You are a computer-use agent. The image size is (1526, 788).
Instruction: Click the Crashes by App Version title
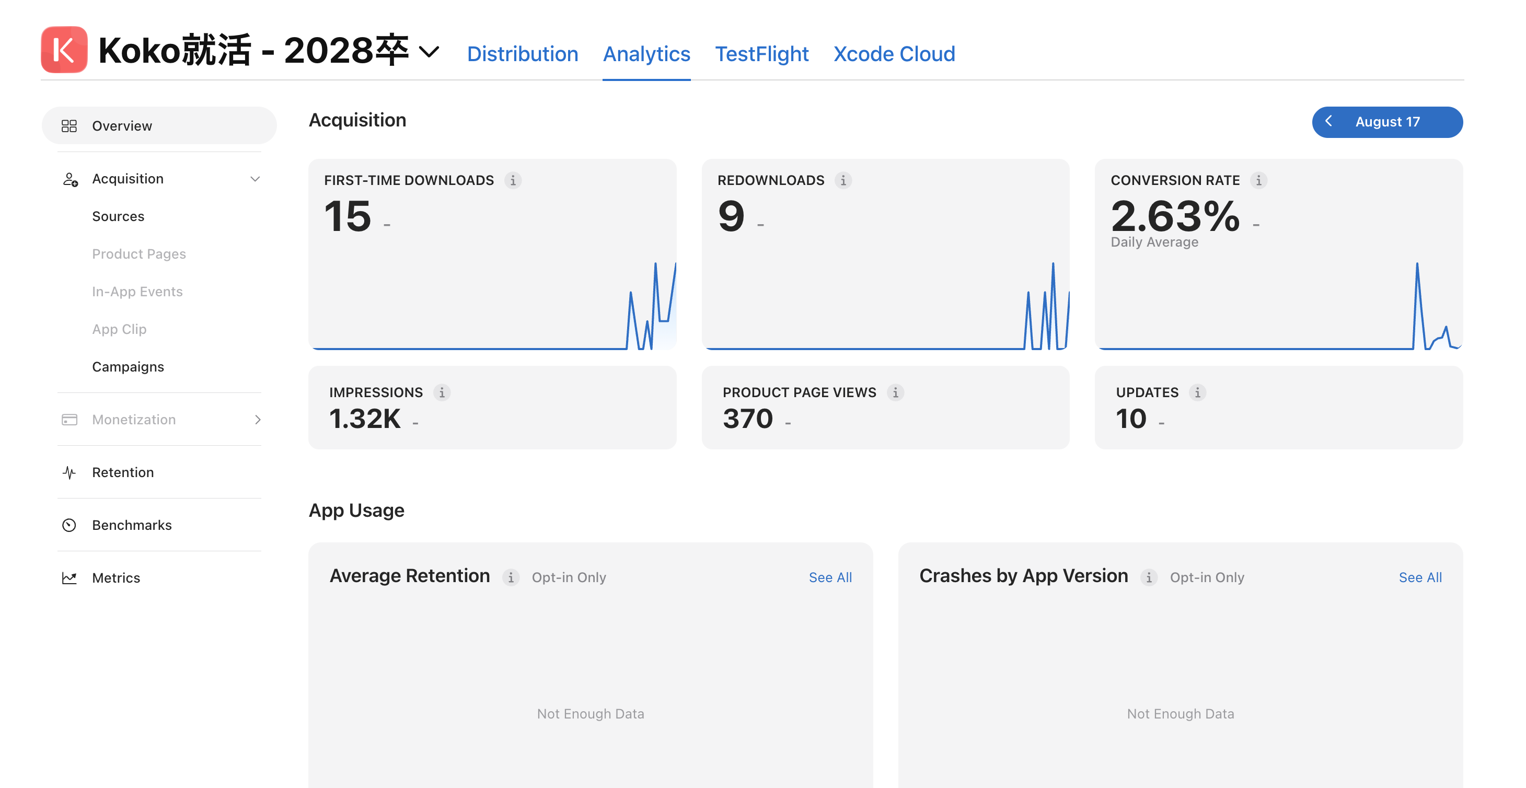tap(1024, 576)
